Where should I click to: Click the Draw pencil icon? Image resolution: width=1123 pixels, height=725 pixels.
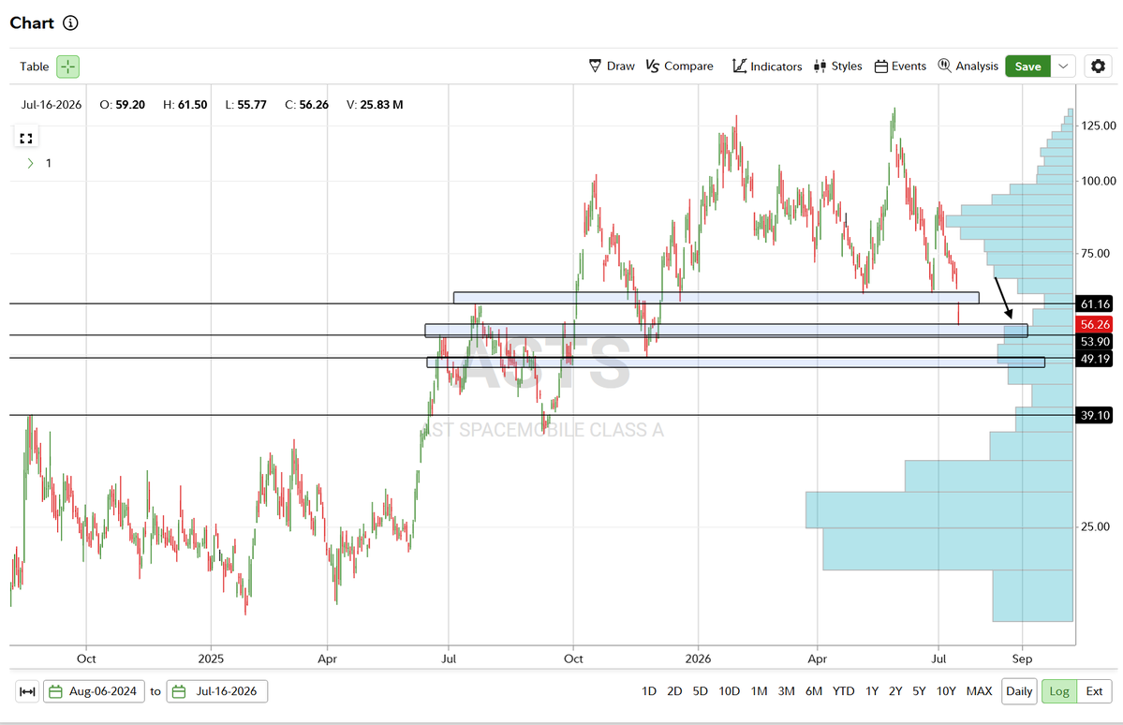595,66
